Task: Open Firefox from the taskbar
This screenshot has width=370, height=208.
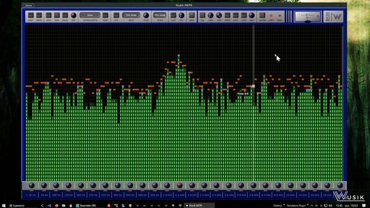Action: (57, 205)
